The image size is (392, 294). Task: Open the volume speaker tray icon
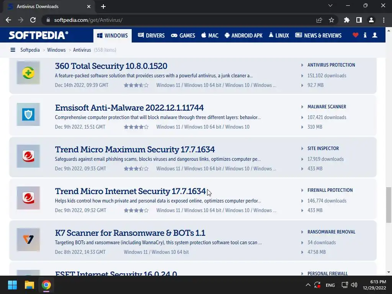point(354,285)
